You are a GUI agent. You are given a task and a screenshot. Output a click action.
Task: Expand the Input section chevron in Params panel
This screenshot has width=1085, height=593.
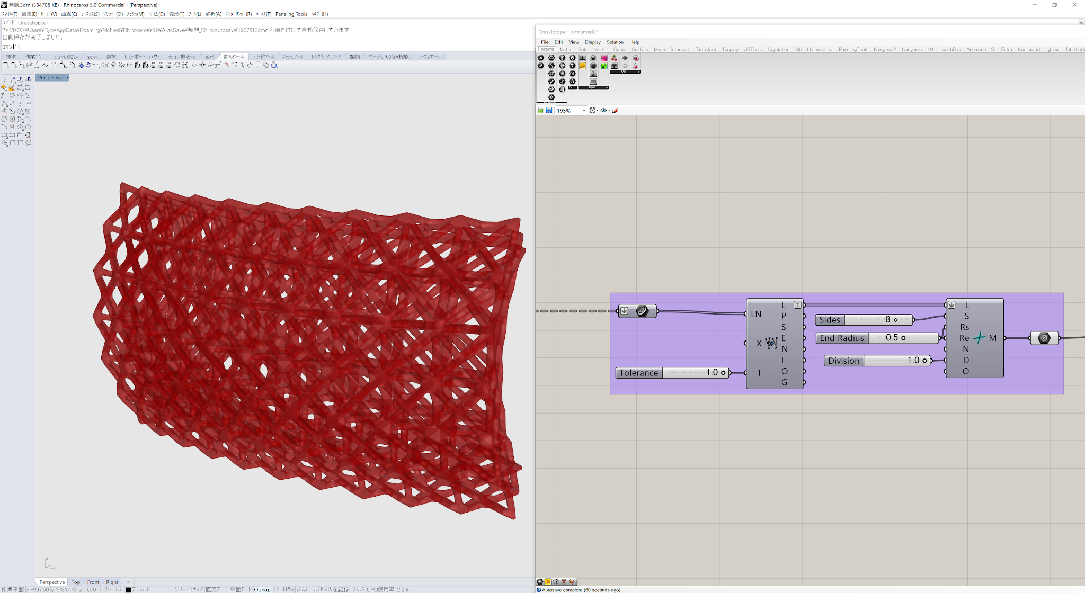coord(607,87)
